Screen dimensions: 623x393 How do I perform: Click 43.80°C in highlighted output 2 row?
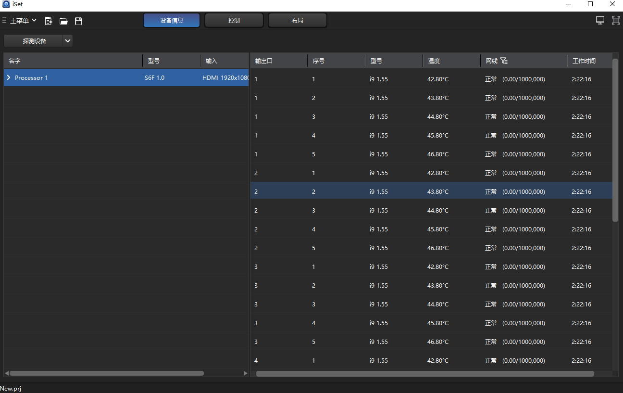point(438,191)
